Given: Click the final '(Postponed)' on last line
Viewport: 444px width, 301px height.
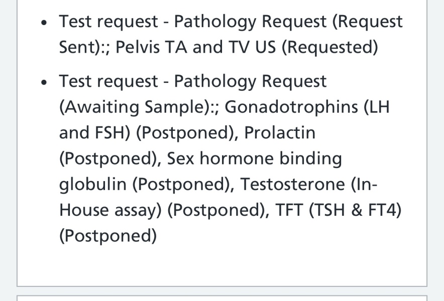Looking at the screenshot, I should [107, 235].
